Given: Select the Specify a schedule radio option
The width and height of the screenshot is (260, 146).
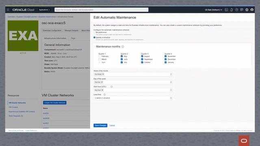Looking at the screenshot, I should click(x=95, y=38).
